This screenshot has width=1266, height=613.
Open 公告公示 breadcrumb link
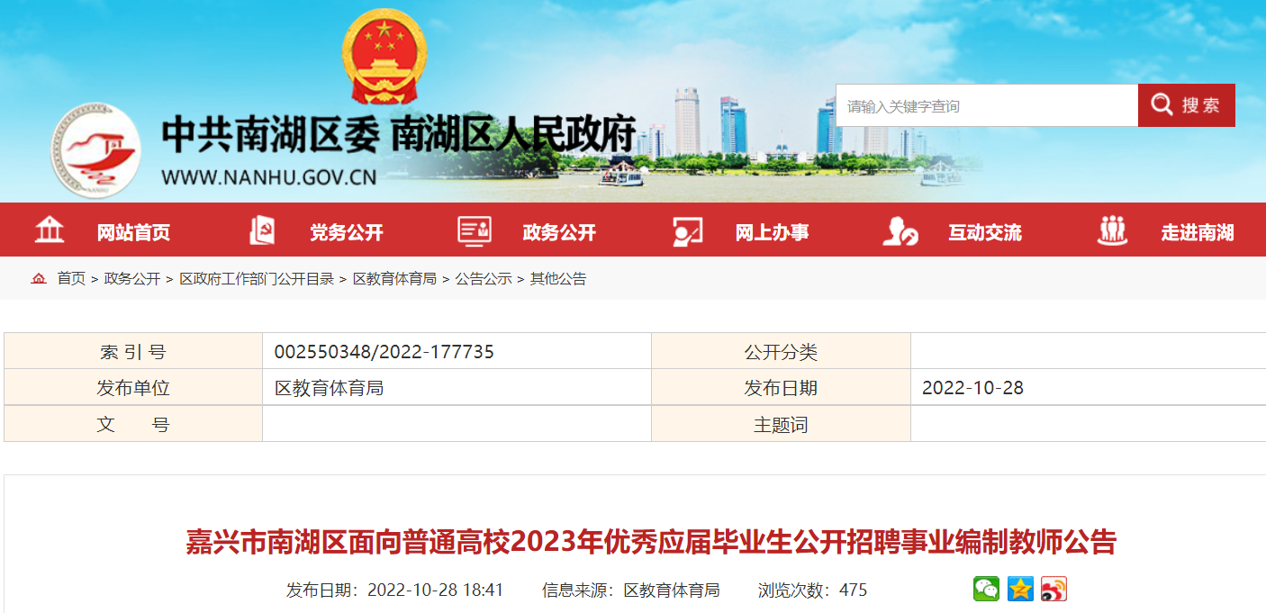tap(484, 279)
